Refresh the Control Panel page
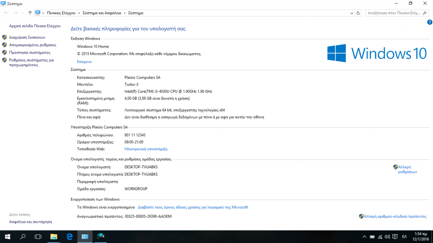The height and width of the screenshot is (243, 433). point(358,13)
